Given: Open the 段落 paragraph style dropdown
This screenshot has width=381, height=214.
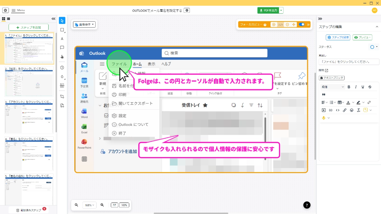Looking at the screenshot, I should click(x=332, y=87).
